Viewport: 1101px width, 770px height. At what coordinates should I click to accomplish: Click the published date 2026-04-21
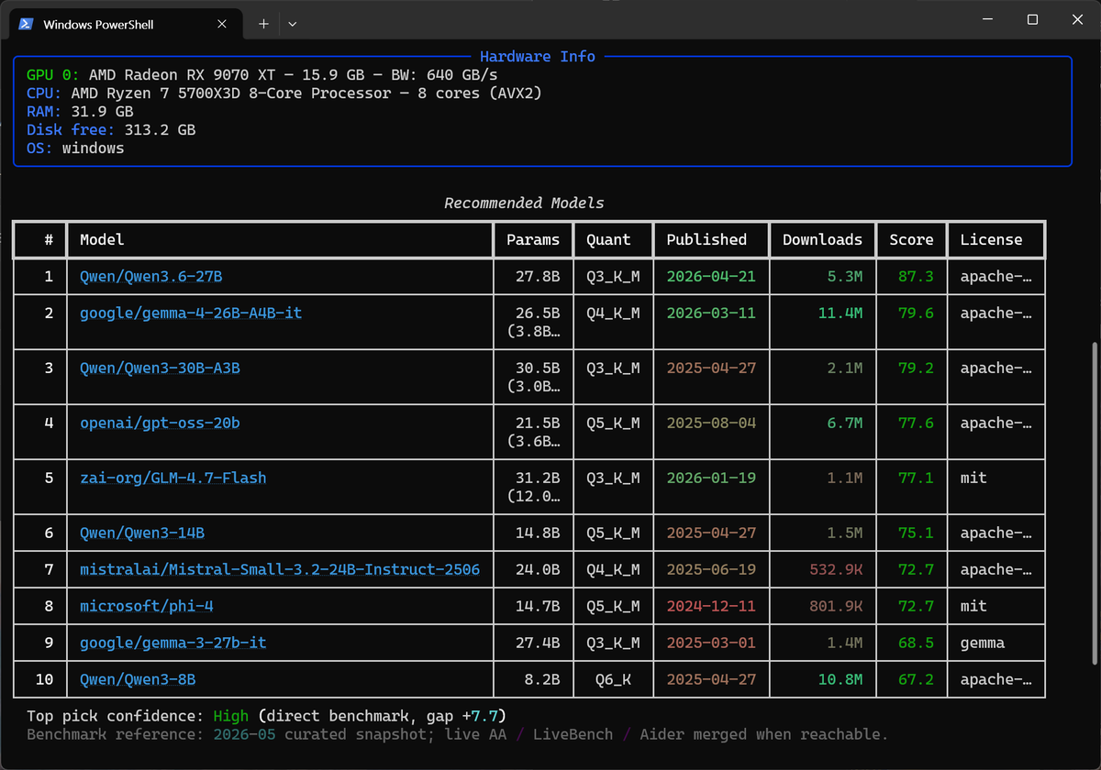(x=711, y=276)
